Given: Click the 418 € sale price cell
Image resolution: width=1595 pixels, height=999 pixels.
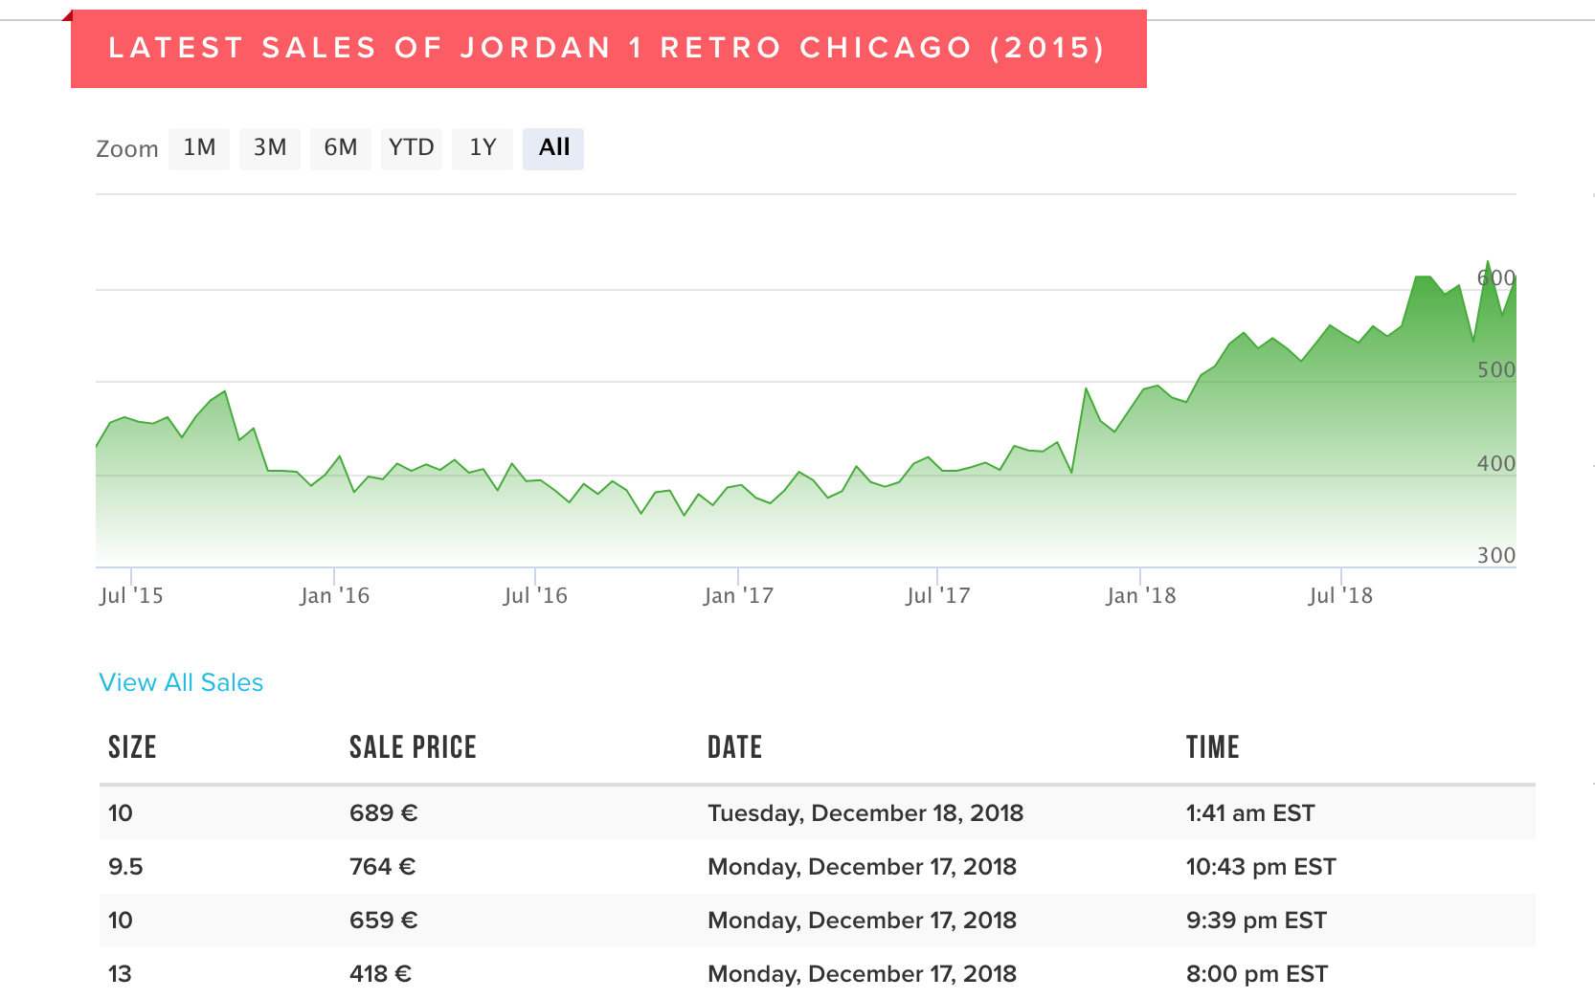Looking at the screenshot, I should click(380, 974).
